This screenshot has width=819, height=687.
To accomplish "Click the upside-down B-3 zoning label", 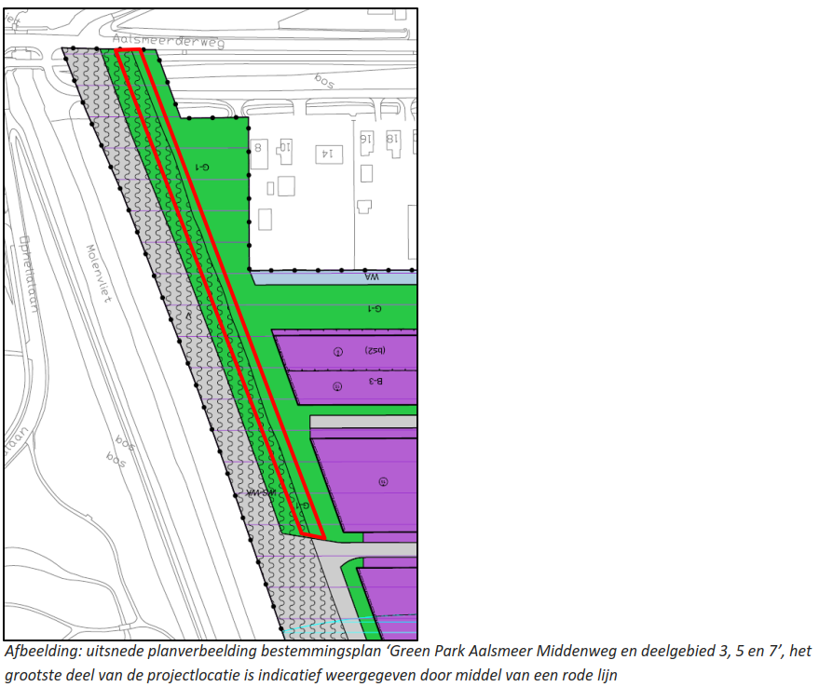I will (375, 382).
